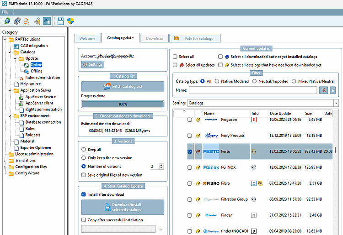Sort by the Date Update column header
343x235 pixels.
[x=286, y=114]
